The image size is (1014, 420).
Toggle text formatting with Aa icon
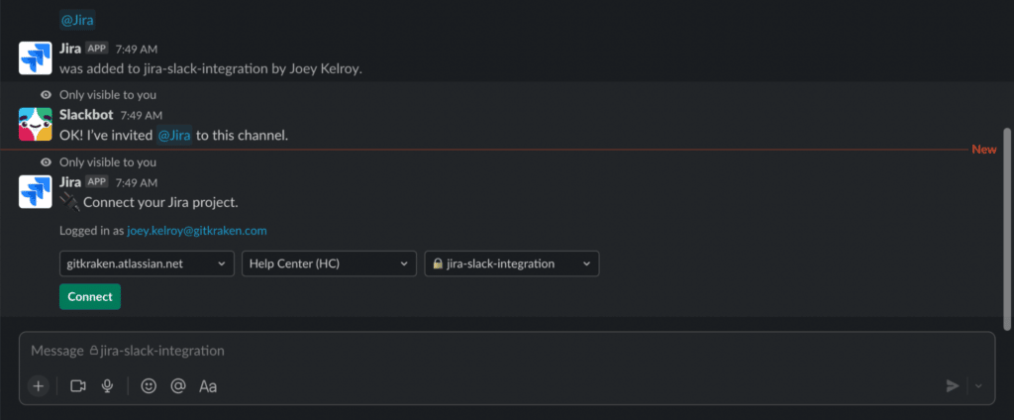pos(208,387)
